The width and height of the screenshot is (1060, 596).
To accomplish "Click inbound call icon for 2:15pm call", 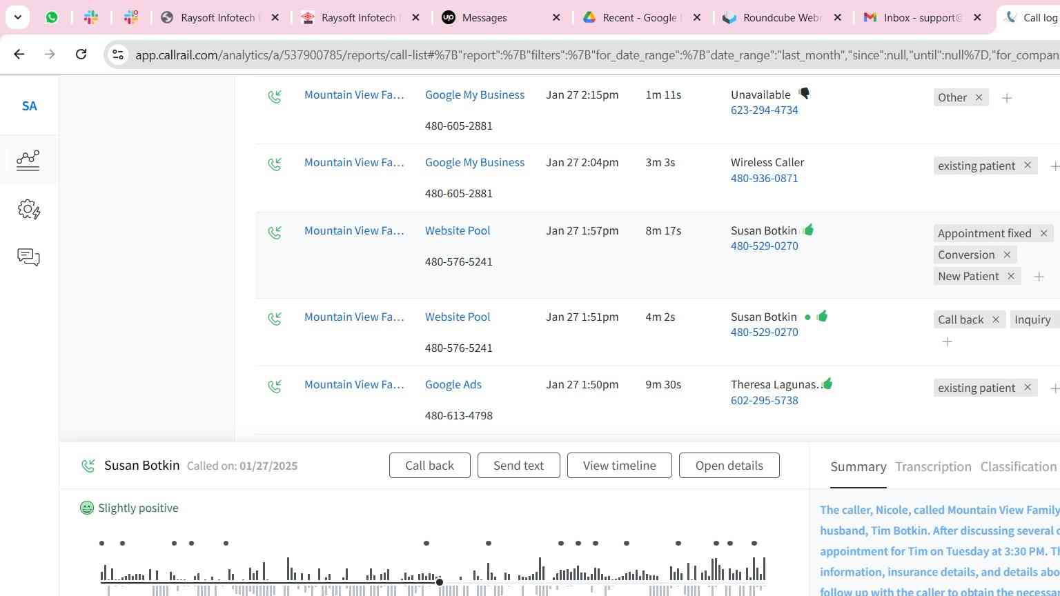I will coord(275,97).
